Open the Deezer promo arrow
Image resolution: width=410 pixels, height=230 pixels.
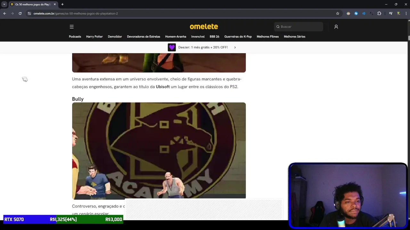click(235, 47)
